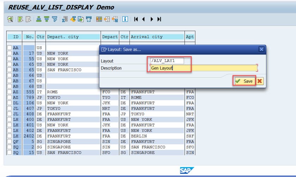Viewport: 296px width, 177px height.
Task: Open the Set Filter funnel icon
Action: pyautogui.click(x=54, y=19)
